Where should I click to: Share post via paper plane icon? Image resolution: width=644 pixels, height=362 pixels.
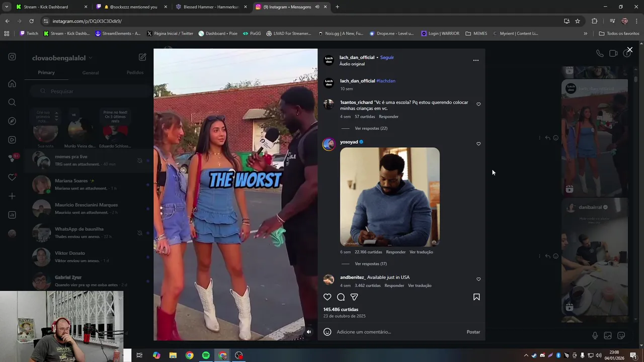tap(354, 297)
